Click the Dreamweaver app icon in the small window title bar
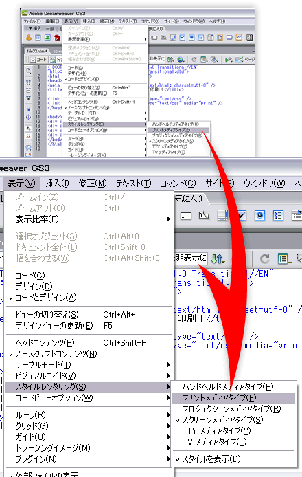 coord(24,13)
